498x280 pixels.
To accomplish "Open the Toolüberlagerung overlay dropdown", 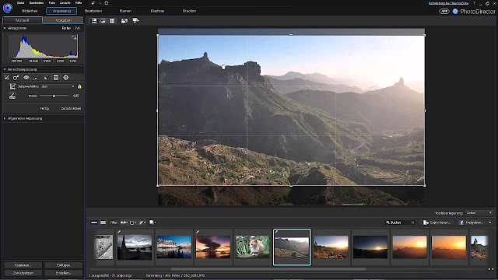I will tap(479, 212).
